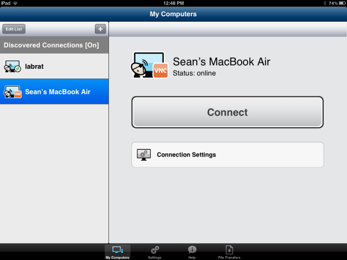The height and width of the screenshot is (260, 347).
Task: Open Connection Settings
Action: coord(228,154)
